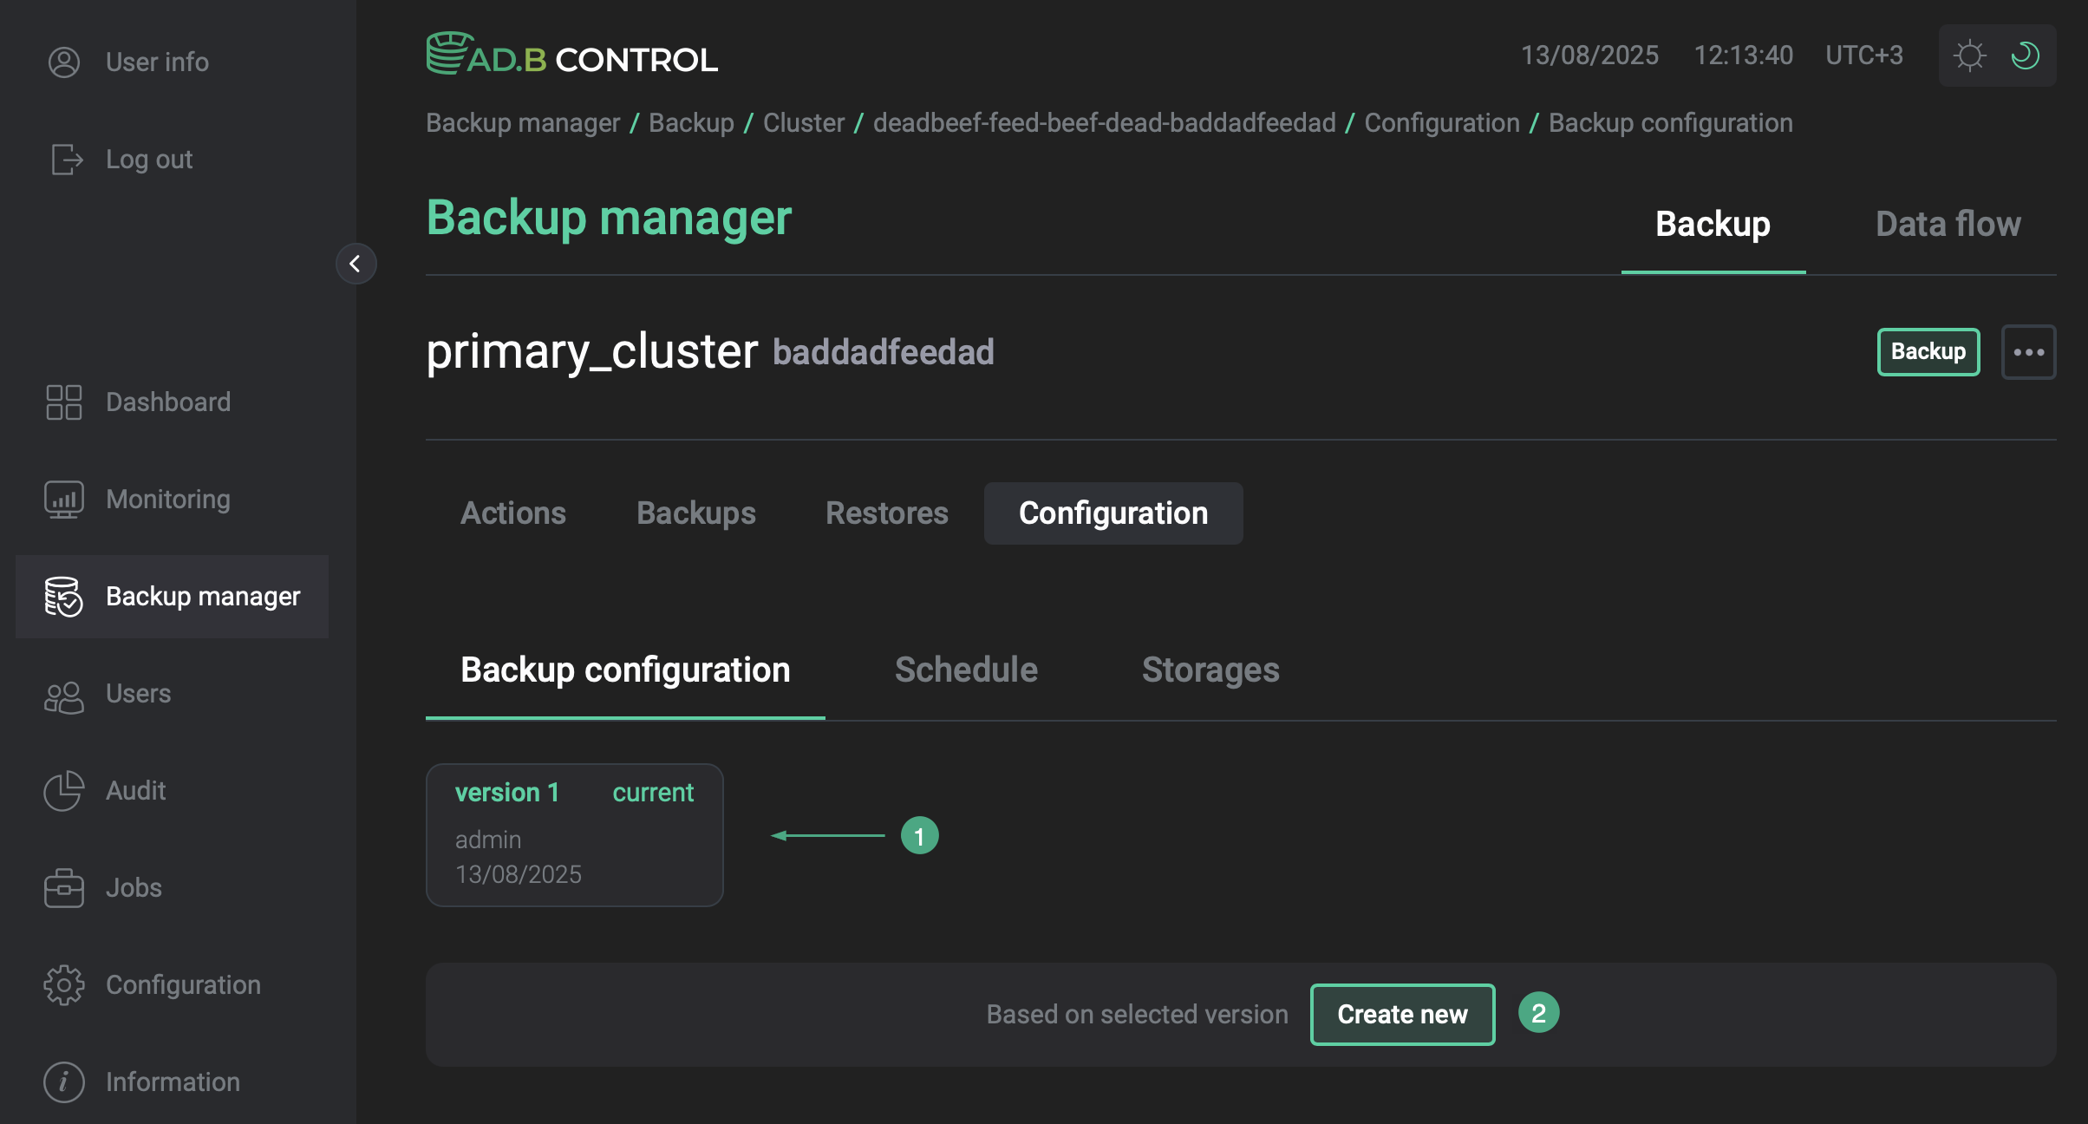Open the Storages sub-tab
This screenshot has height=1124, width=2088.
[x=1210, y=670]
